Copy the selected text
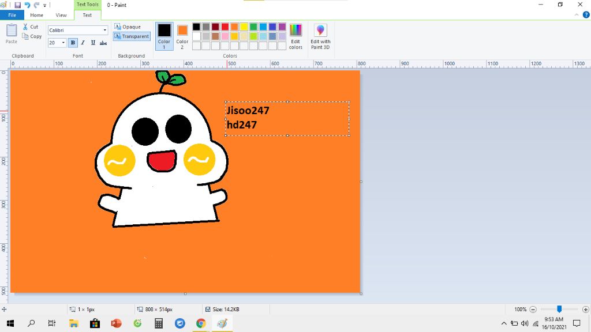The image size is (591, 332). click(32, 36)
